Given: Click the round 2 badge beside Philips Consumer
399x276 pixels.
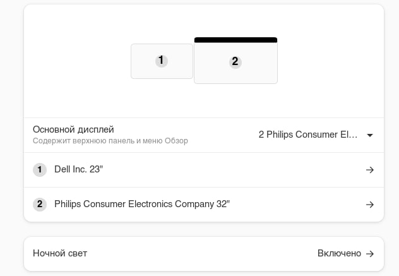Looking at the screenshot, I should click(40, 205).
